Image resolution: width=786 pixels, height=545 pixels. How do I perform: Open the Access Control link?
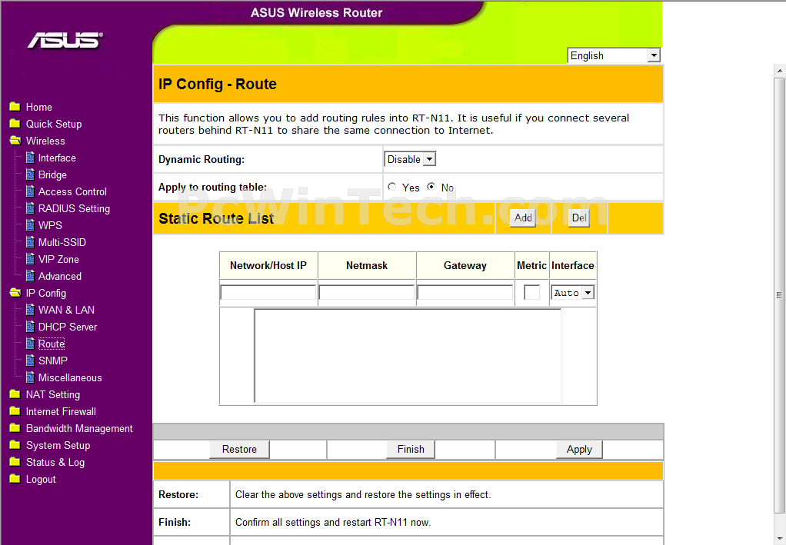[x=73, y=192]
